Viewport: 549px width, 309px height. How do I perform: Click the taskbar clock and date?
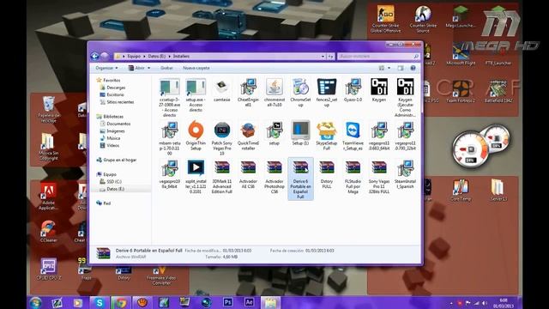(504, 303)
